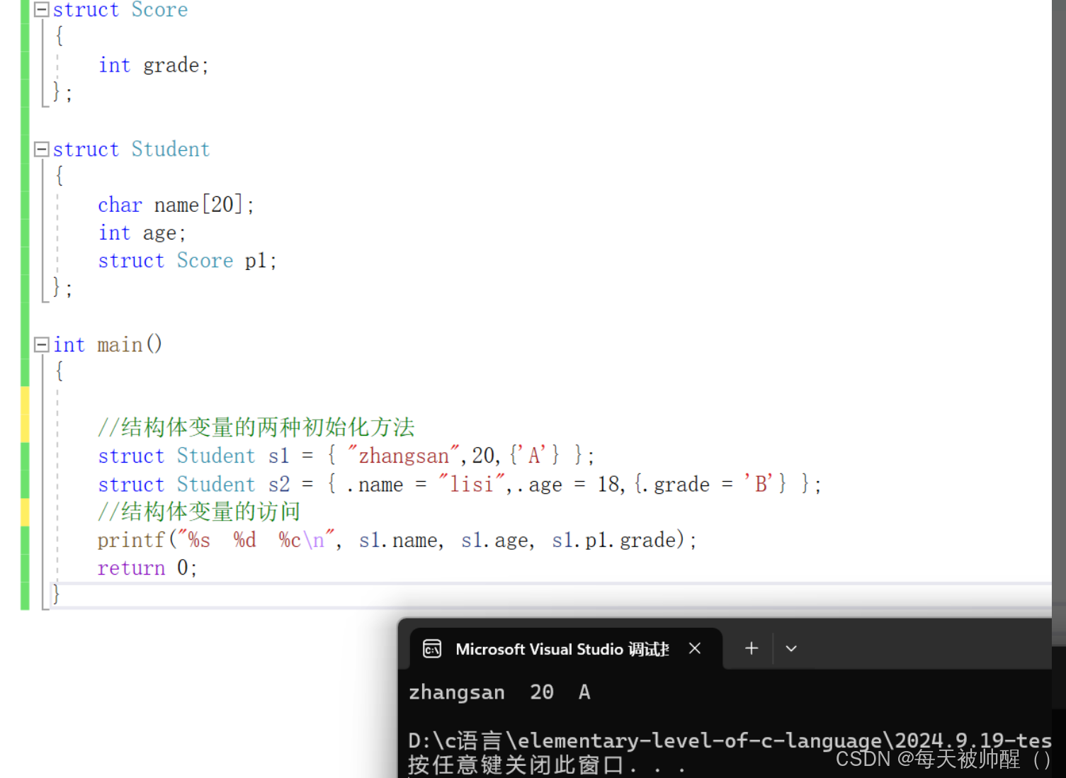Place cursor on the zhangsan string literal
The image size is (1066, 778).
pyautogui.click(x=402, y=455)
